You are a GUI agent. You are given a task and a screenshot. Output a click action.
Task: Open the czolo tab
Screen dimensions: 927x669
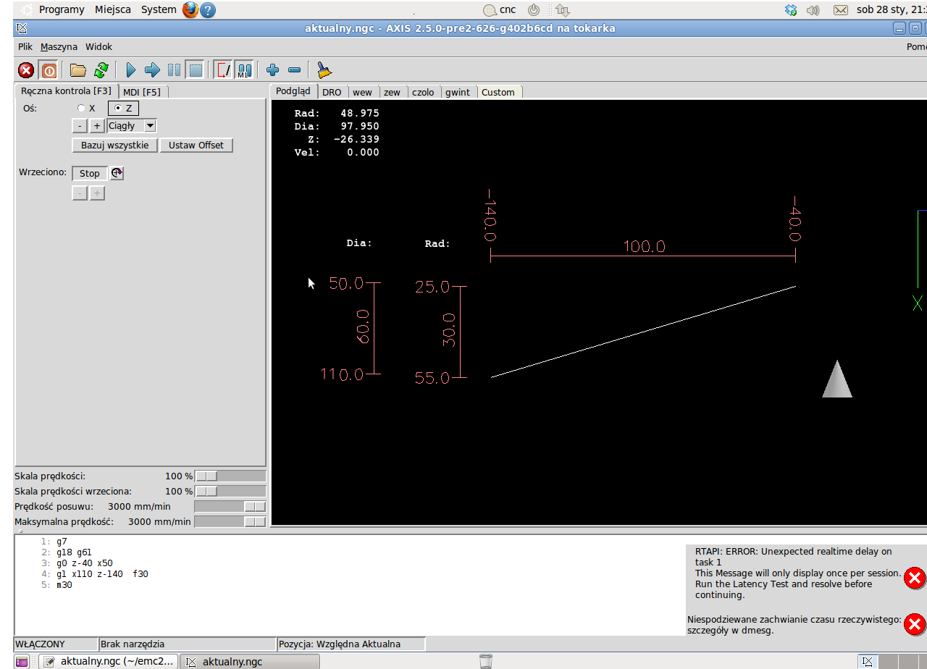(x=423, y=92)
